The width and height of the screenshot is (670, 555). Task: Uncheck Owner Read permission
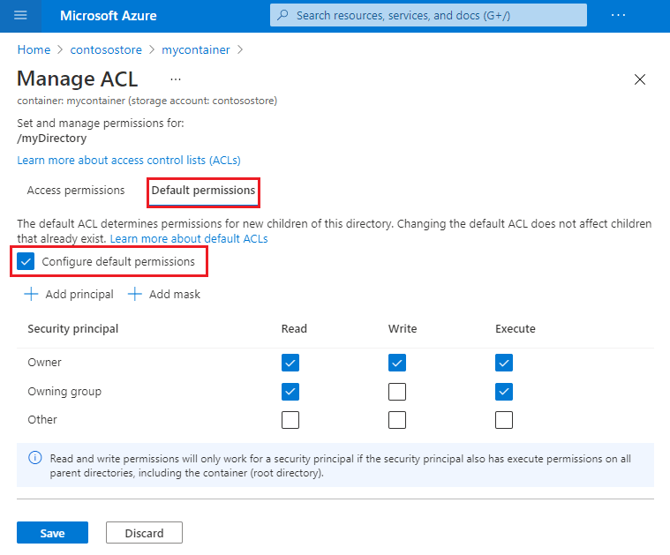pyautogui.click(x=290, y=363)
